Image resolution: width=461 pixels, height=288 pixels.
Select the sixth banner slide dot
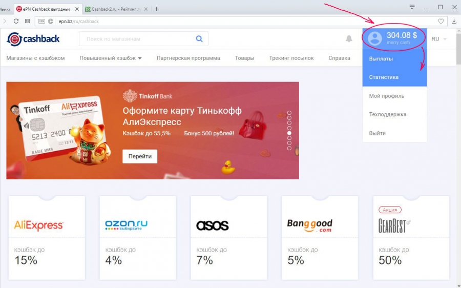[289, 138]
